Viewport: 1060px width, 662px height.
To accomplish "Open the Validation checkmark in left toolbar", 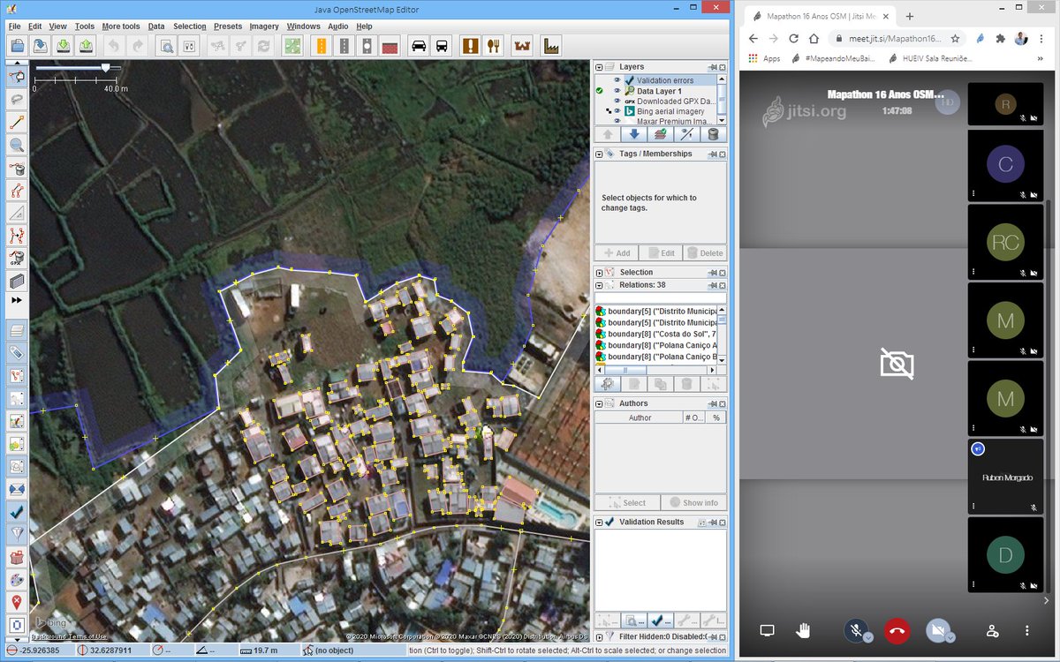I will [x=17, y=511].
